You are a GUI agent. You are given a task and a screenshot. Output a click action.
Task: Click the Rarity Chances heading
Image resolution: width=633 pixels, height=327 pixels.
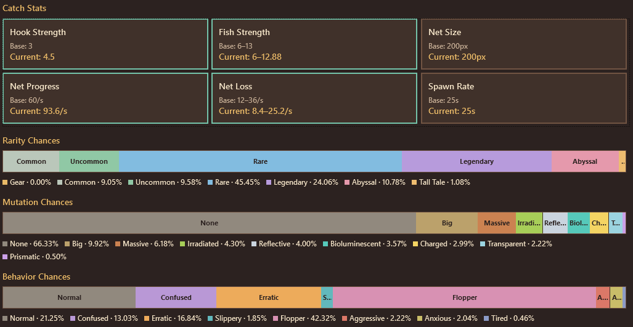[31, 141]
